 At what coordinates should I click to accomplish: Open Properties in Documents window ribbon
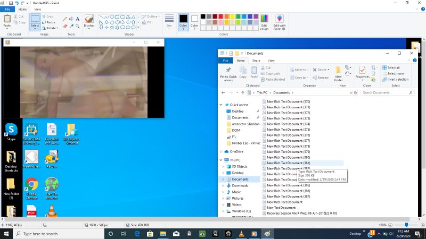point(363,73)
